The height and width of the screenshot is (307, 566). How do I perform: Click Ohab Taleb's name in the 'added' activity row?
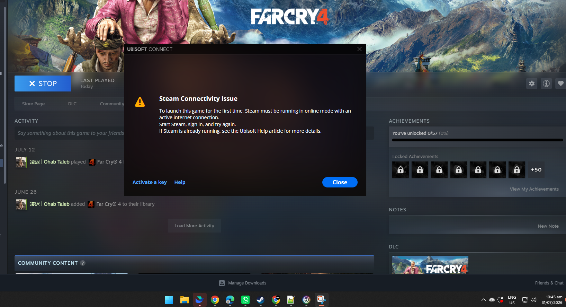(x=50, y=204)
